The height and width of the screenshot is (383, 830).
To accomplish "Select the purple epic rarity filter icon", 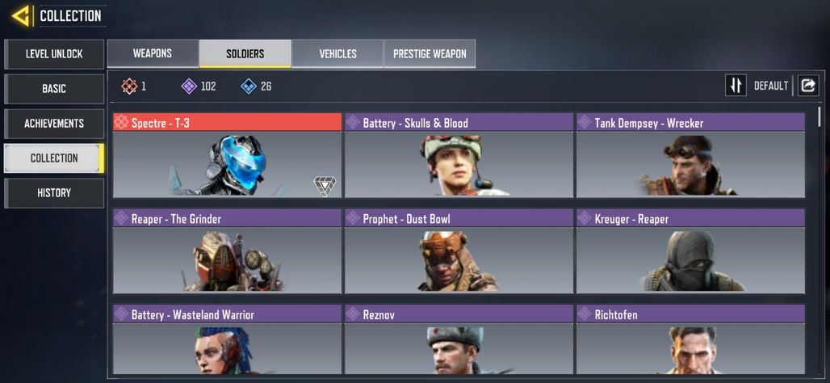I will coord(189,86).
